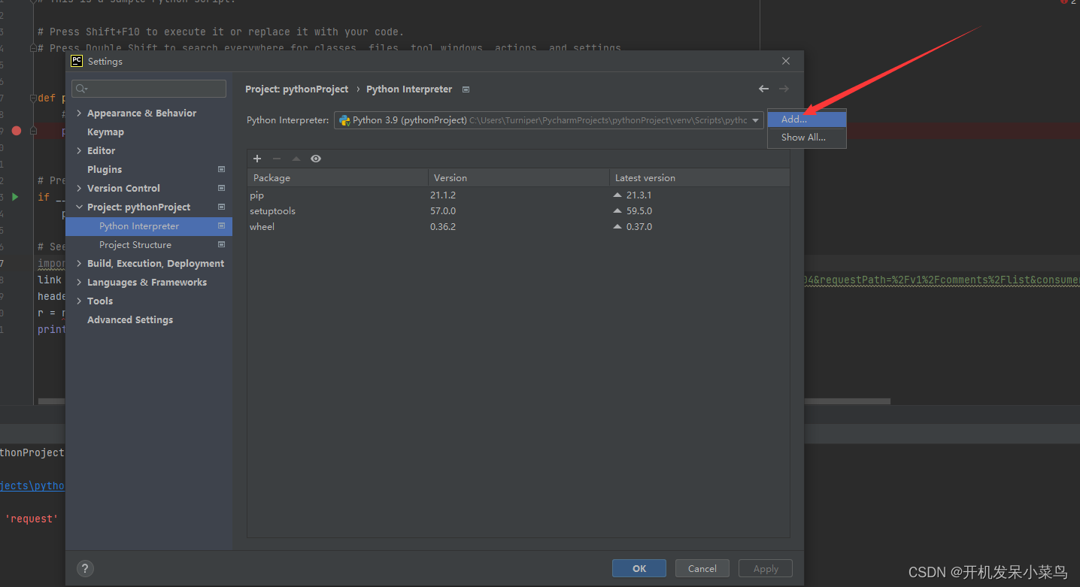Click the update arrow next to wheel 0.37.0
The height and width of the screenshot is (587, 1080).
(618, 226)
